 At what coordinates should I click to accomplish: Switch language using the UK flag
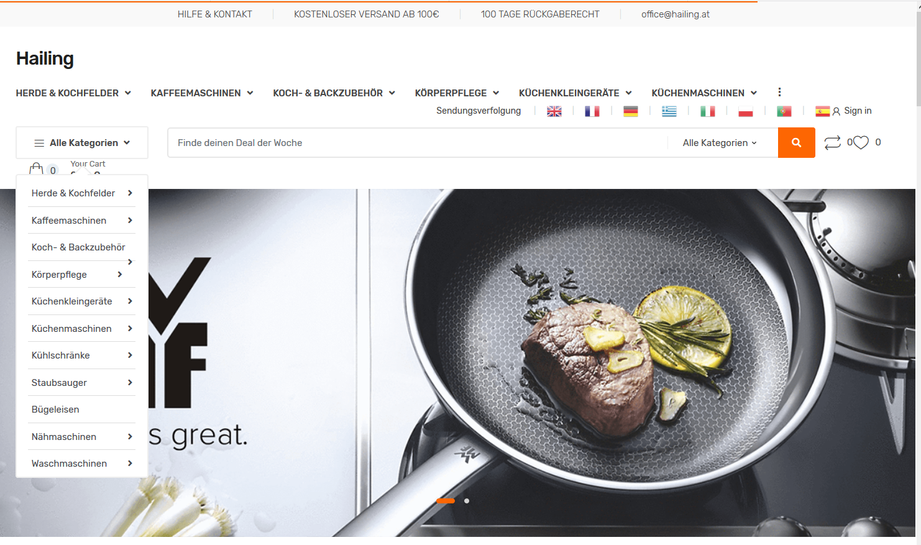pos(554,111)
